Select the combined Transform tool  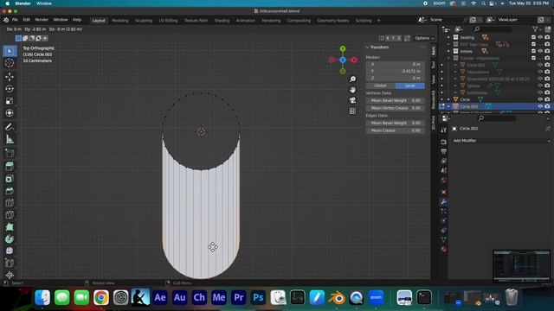tap(10, 113)
